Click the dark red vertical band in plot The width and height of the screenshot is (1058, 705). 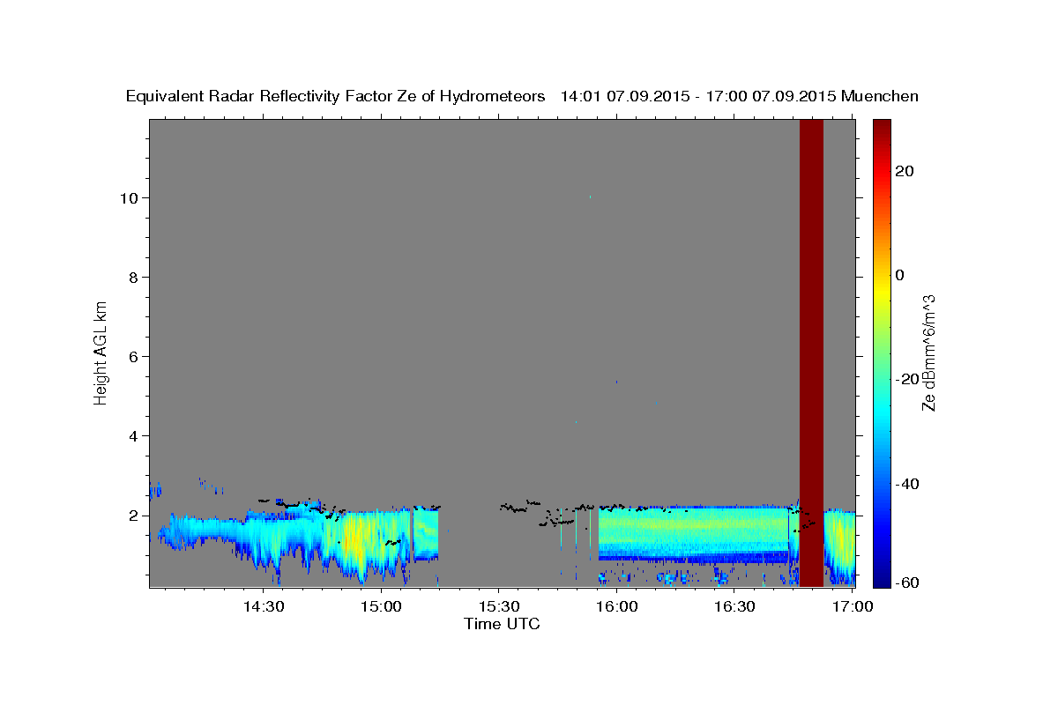click(x=811, y=352)
